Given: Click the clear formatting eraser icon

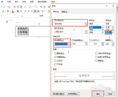Looking at the screenshot, I should click(15, 7).
